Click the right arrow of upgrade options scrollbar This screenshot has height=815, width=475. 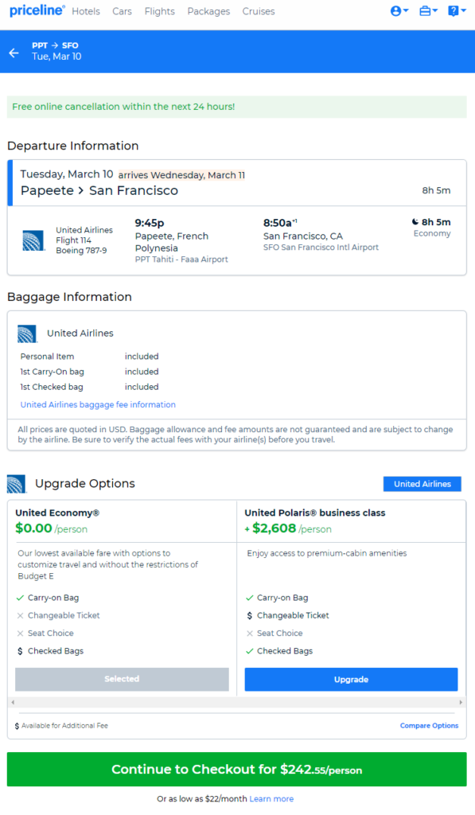click(x=461, y=702)
